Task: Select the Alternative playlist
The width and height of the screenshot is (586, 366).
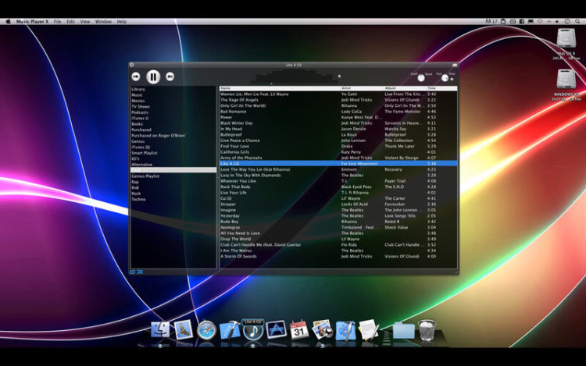Action: [x=142, y=165]
